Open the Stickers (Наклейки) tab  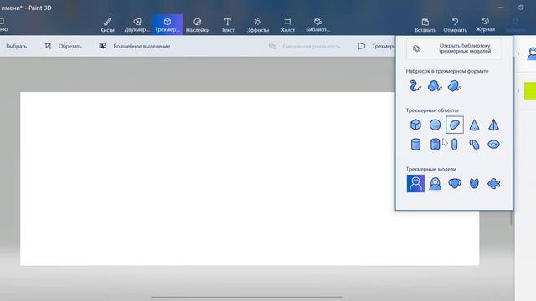[x=198, y=25]
